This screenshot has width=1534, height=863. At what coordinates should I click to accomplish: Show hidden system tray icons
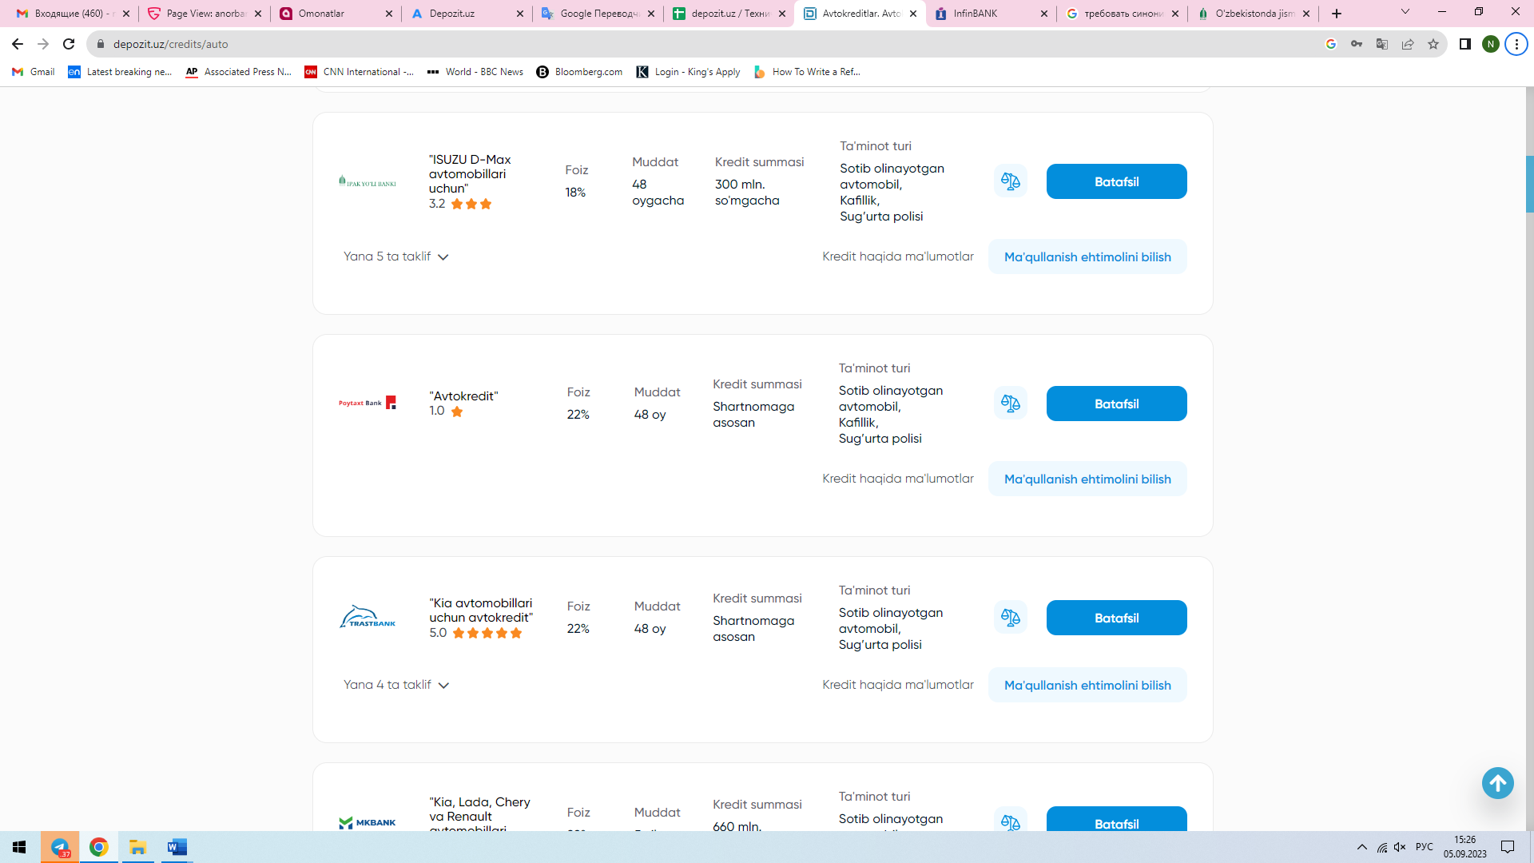1362,847
